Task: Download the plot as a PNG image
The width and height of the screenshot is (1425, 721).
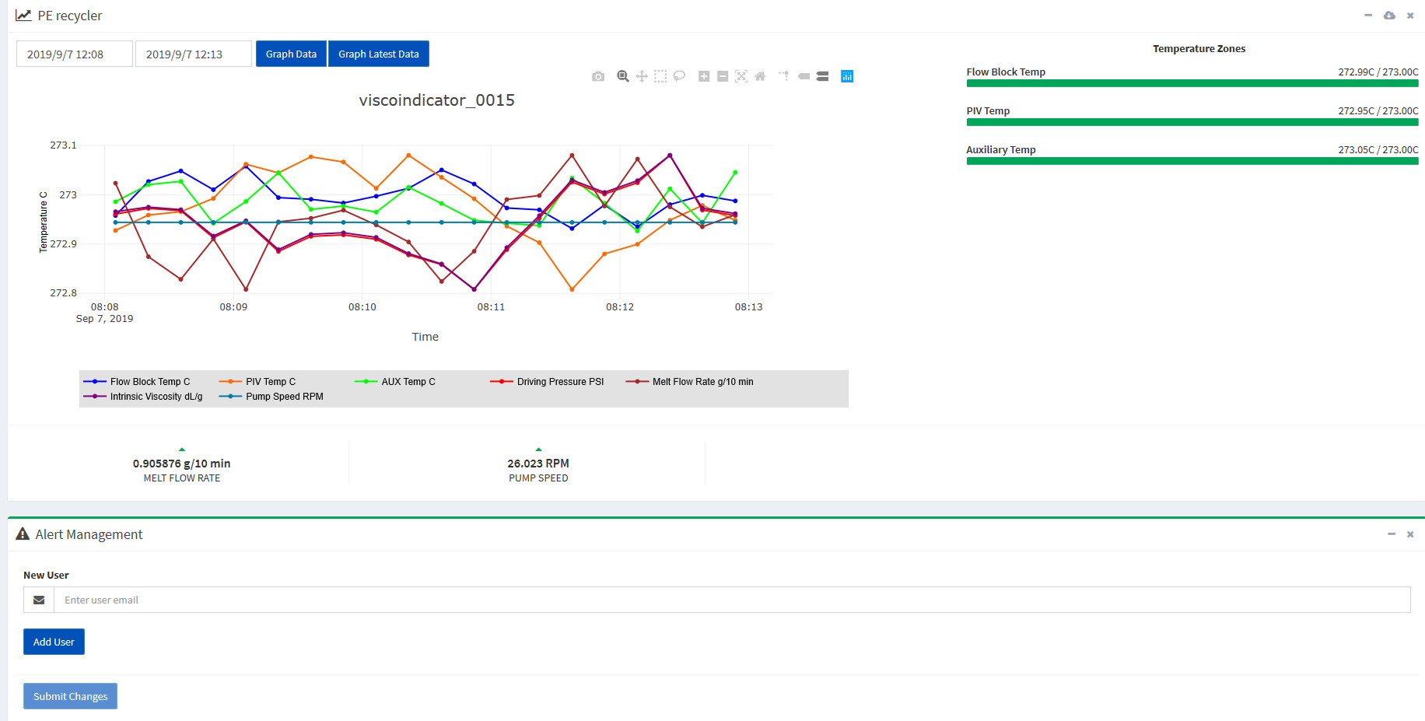Action: click(598, 76)
